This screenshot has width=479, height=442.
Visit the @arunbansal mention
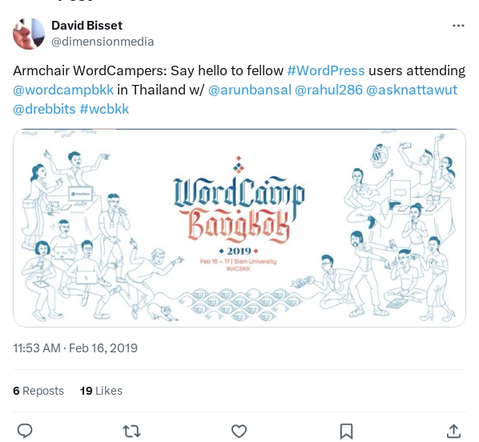tap(250, 90)
